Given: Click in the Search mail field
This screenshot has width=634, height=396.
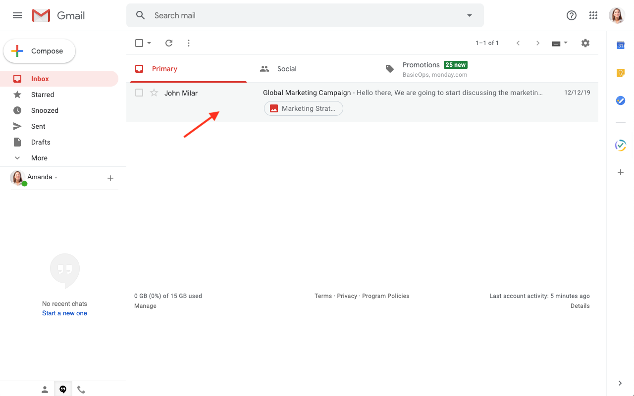Looking at the screenshot, I should (x=297, y=15).
